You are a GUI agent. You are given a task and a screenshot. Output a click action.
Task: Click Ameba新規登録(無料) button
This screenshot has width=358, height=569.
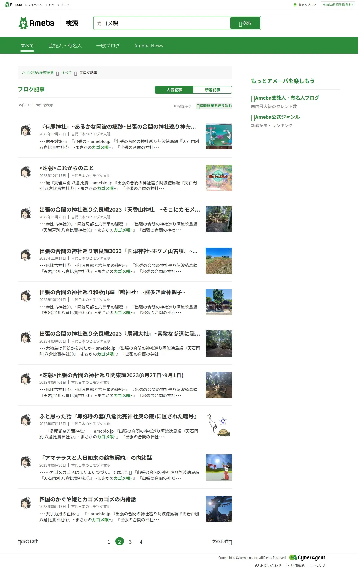point(338,4)
